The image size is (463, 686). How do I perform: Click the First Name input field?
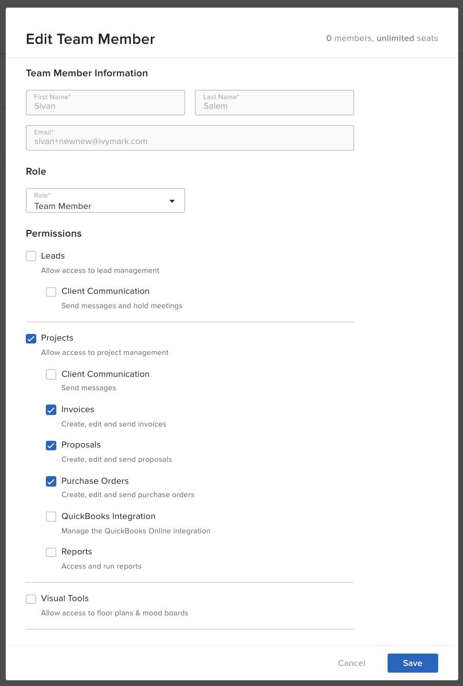click(105, 103)
